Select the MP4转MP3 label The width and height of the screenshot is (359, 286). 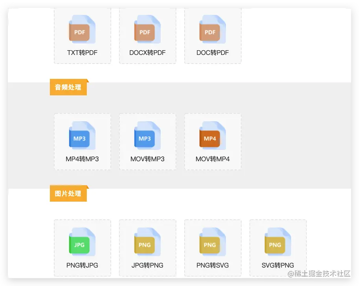point(82,159)
